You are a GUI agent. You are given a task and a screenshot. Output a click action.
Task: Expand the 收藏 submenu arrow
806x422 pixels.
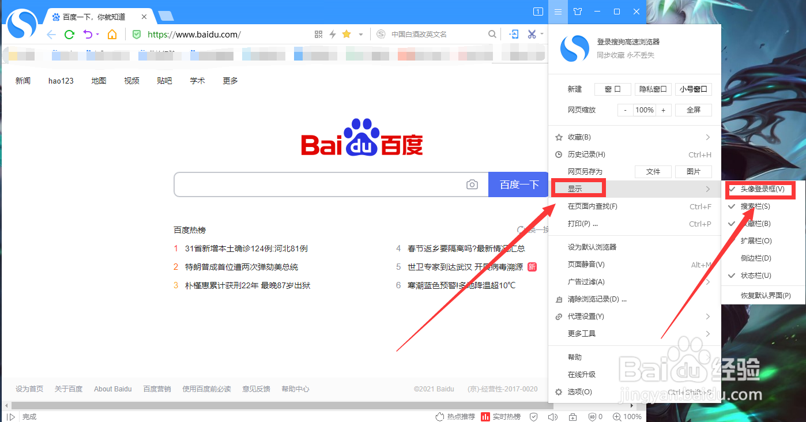click(x=708, y=137)
